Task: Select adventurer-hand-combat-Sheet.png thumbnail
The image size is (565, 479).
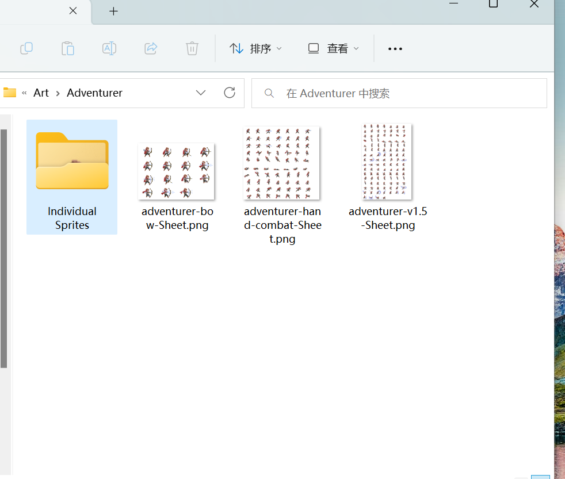Action: (281, 163)
